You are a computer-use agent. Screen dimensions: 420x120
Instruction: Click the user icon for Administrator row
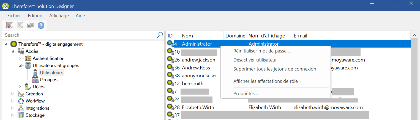point(170,43)
